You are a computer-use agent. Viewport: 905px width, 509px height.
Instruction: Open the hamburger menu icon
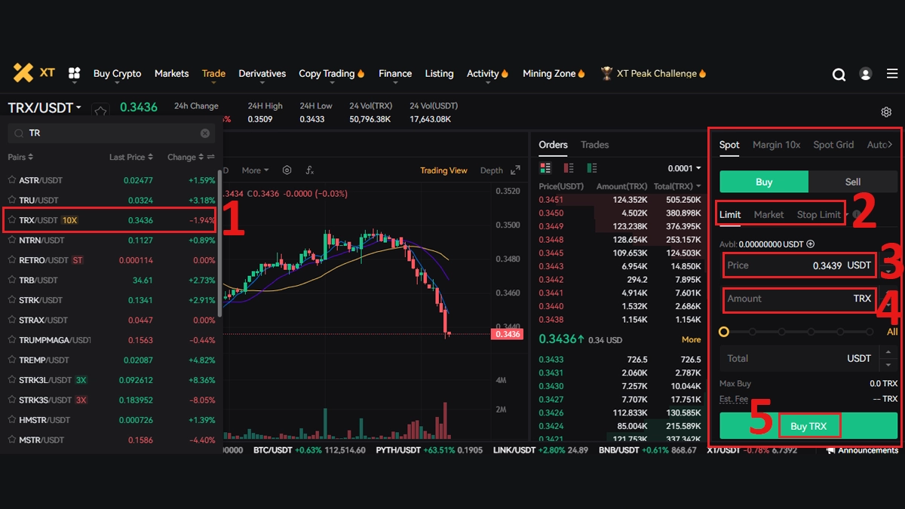(x=892, y=74)
